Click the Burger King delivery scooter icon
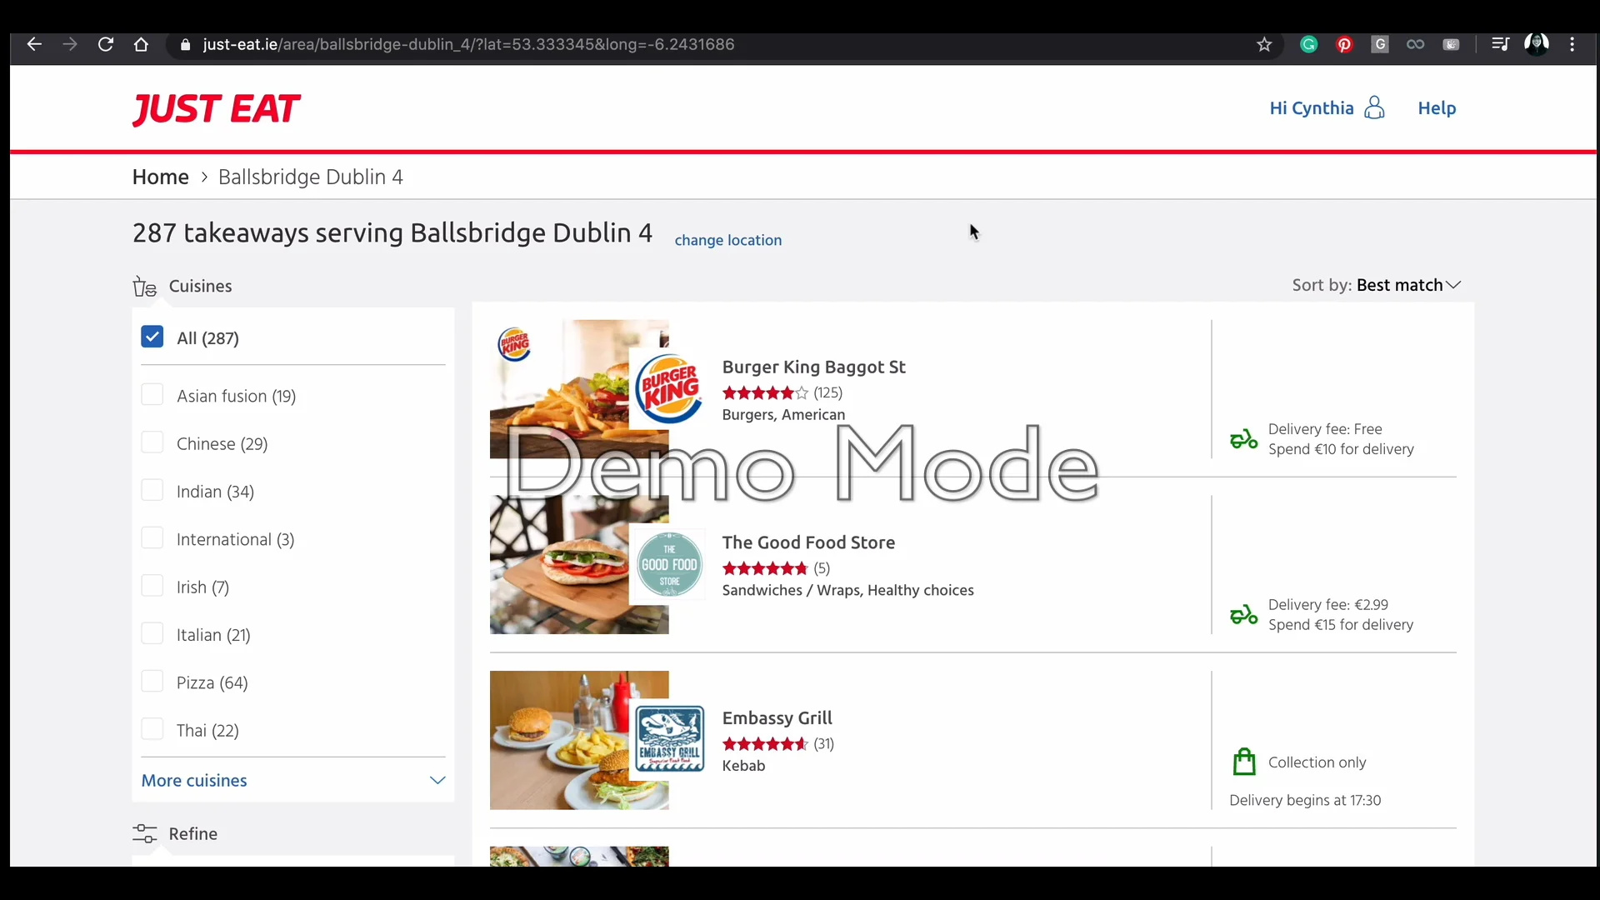 coord(1242,438)
